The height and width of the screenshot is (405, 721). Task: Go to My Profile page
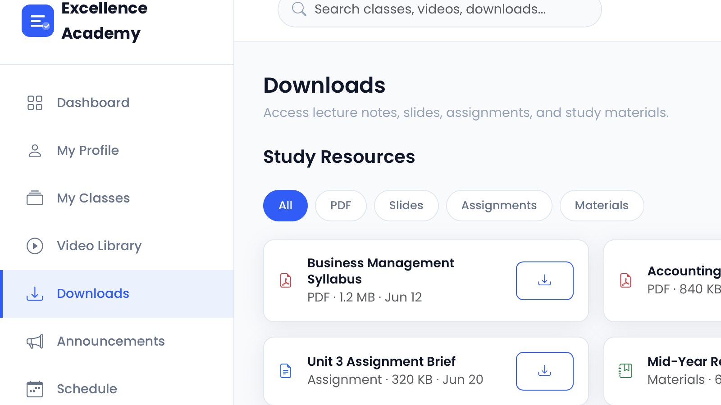117,150
